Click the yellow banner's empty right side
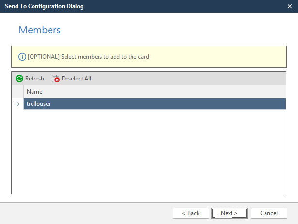 [233, 57]
